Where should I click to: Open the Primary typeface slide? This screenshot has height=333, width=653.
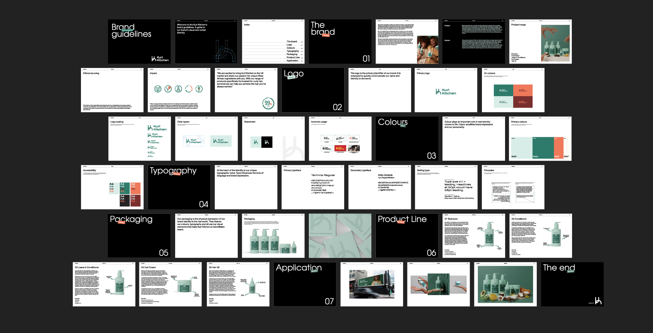click(313, 187)
